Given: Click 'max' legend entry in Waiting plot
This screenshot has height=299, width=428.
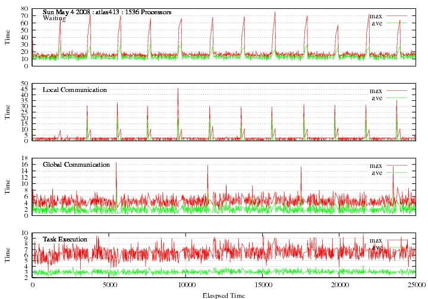Looking at the screenshot, I should point(376,16).
